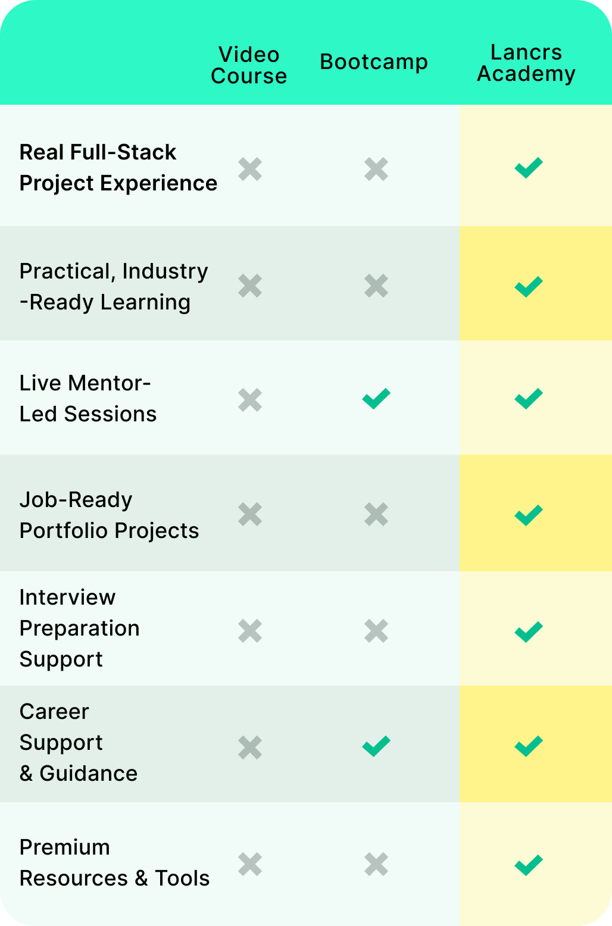Screen dimensions: 612x926
Task: Click the Real Full-Stack Project Experience label
Action: [118, 168]
